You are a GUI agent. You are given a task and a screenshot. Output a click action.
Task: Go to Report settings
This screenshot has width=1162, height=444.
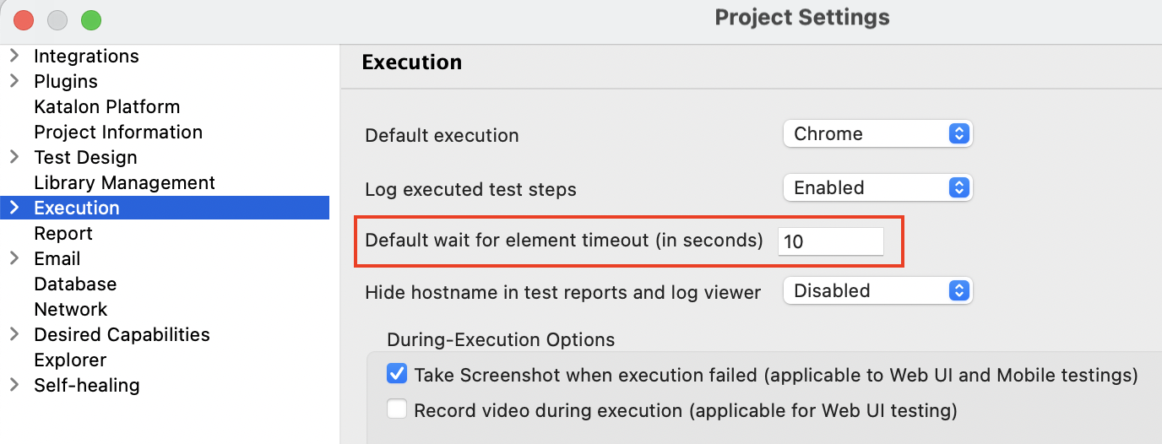63,233
